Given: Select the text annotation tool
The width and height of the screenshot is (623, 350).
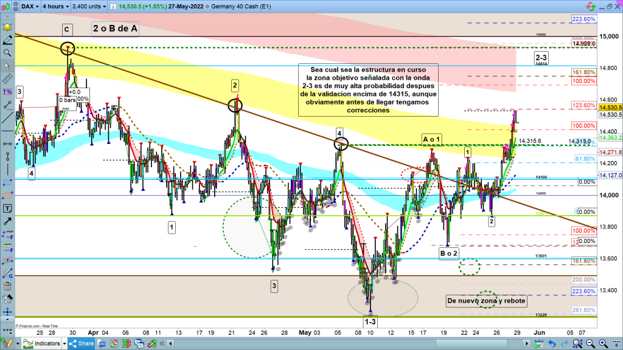Looking at the screenshot, I should (x=7, y=208).
